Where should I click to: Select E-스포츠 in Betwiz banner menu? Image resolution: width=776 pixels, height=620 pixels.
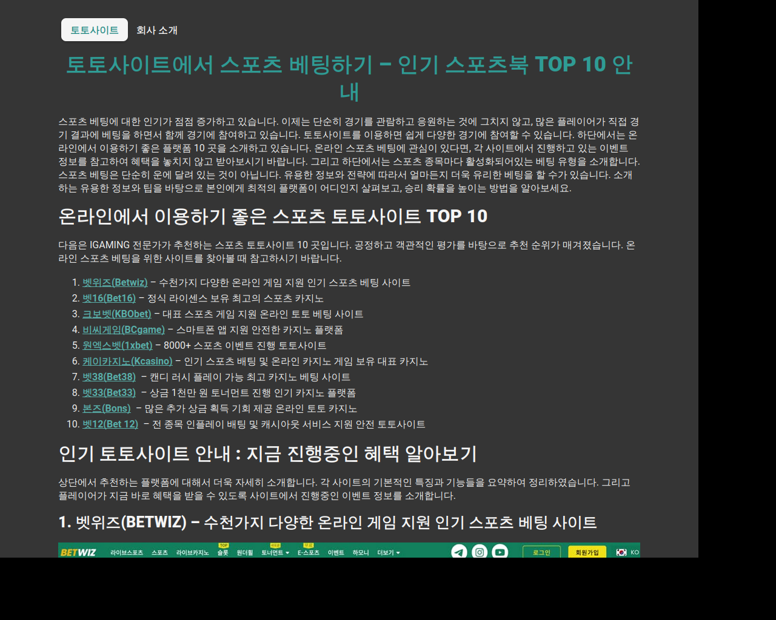[x=309, y=553]
